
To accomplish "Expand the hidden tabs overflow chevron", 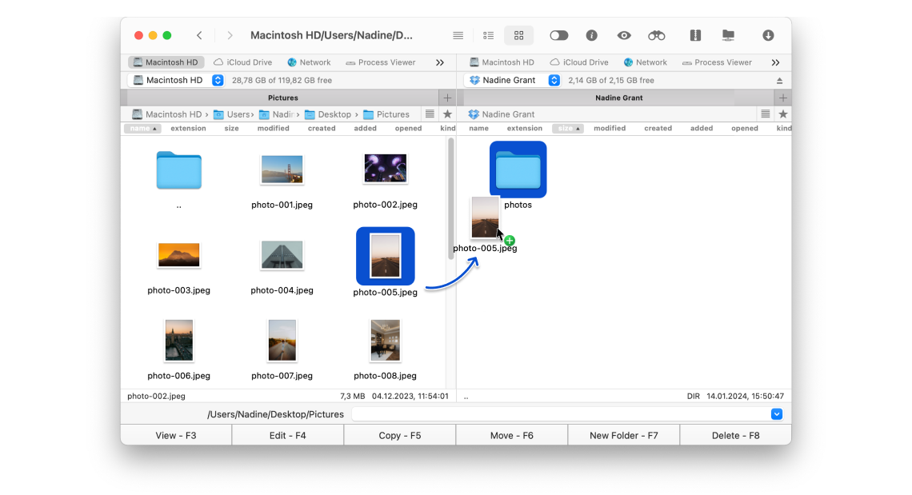I will pyautogui.click(x=440, y=62).
